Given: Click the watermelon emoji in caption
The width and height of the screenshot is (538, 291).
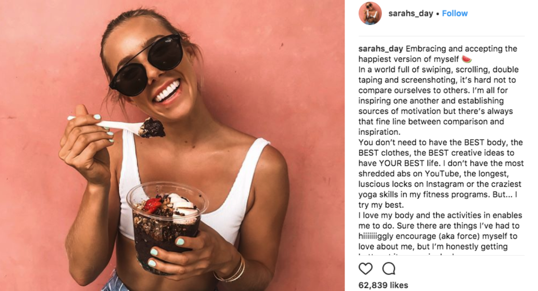Looking at the screenshot, I should [x=467, y=59].
